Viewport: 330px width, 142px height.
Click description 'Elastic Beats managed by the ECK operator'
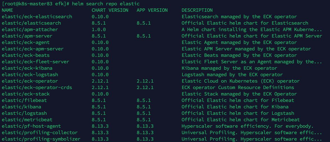coord(239,55)
